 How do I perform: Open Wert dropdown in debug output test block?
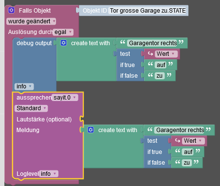166,54
